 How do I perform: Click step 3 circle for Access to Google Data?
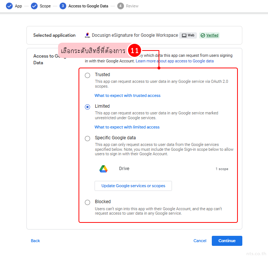(63, 6)
